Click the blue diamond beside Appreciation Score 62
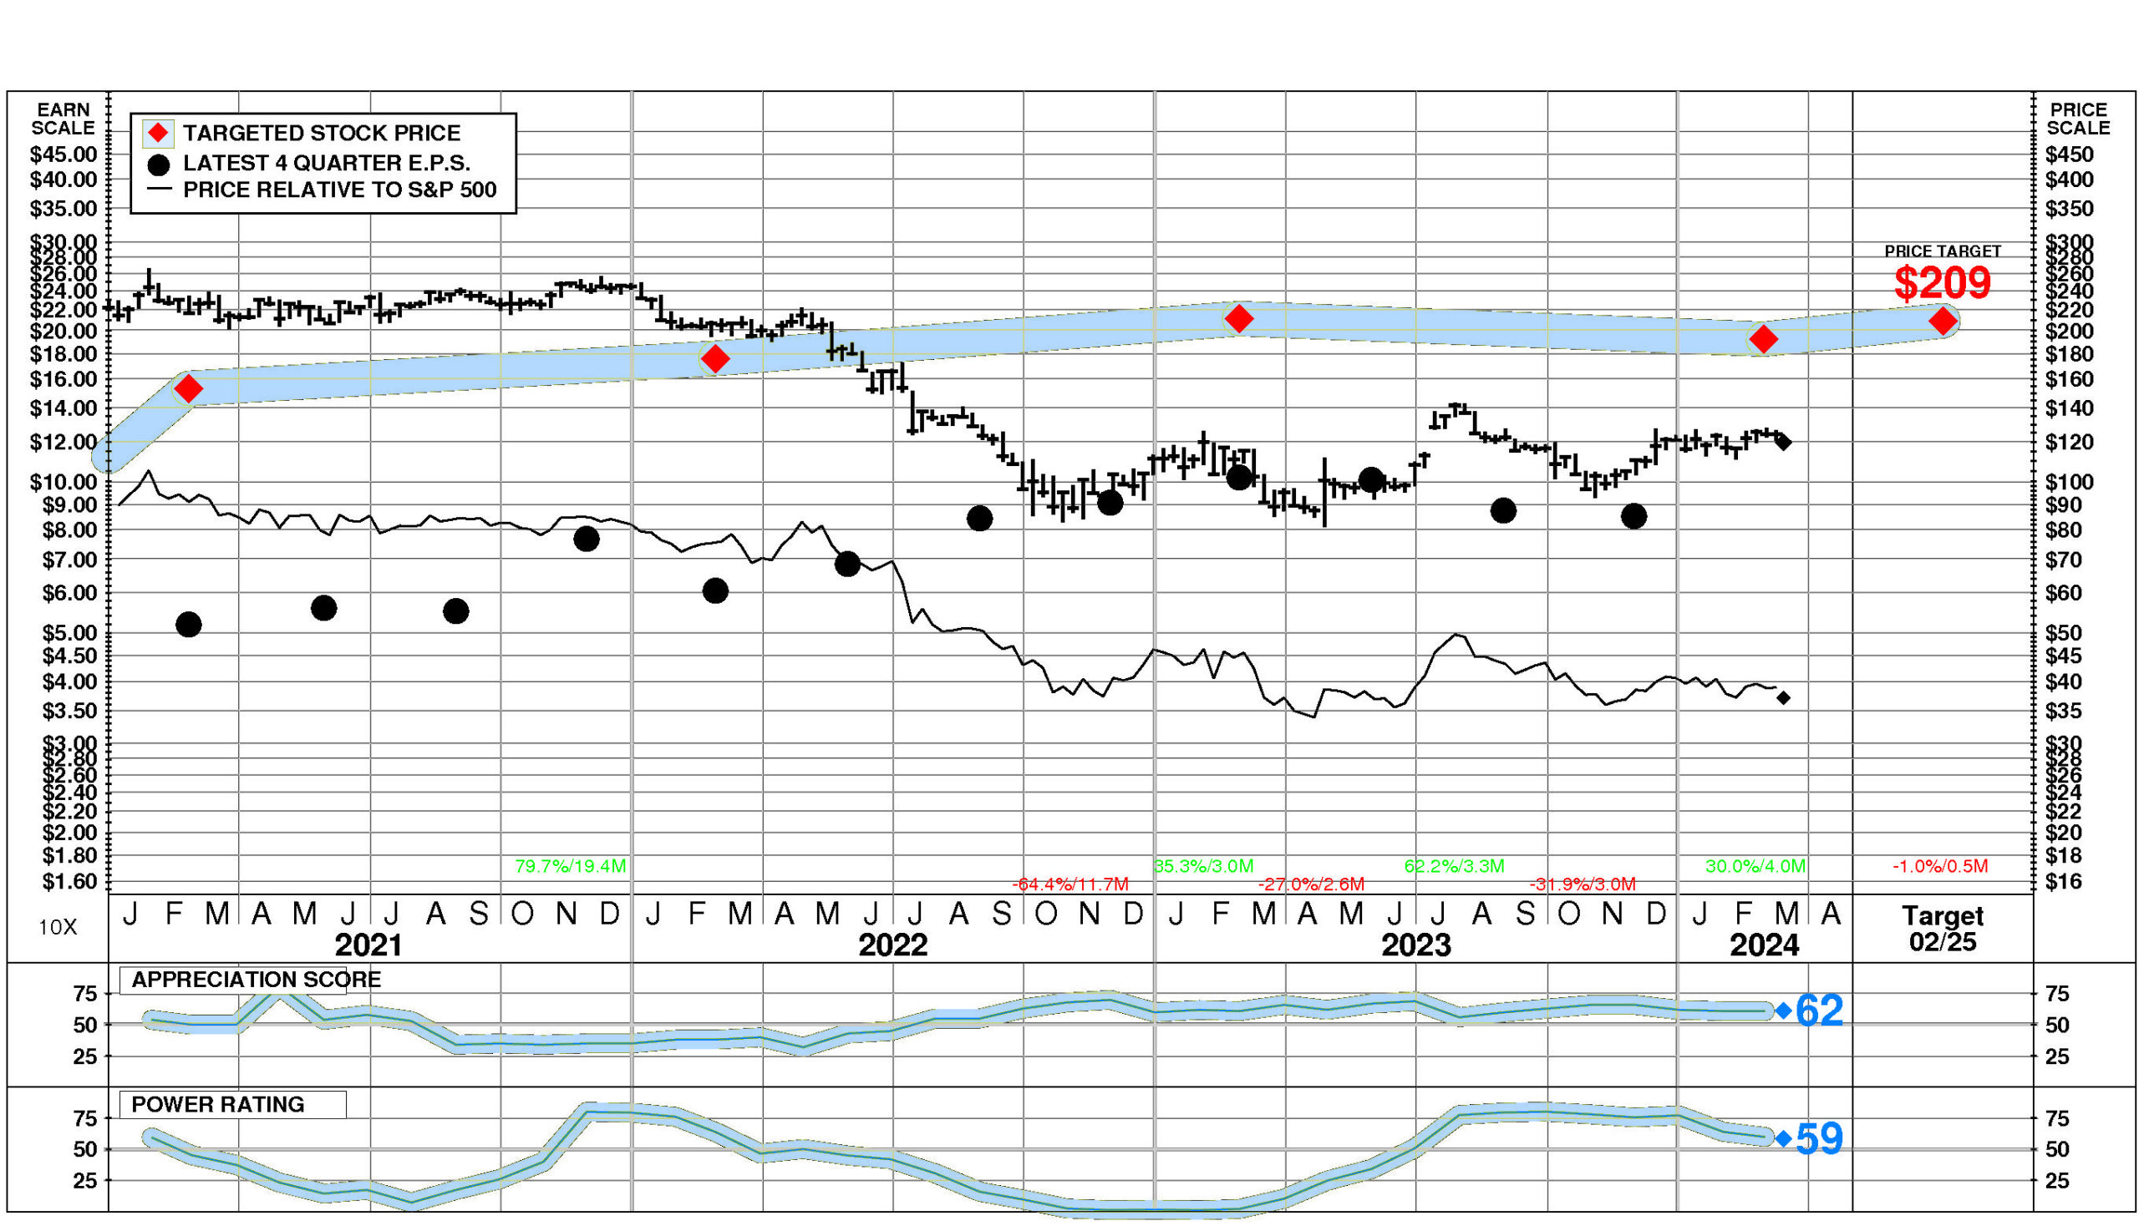Image resolution: width=2139 pixels, height=1226 pixels. 1783,1011
